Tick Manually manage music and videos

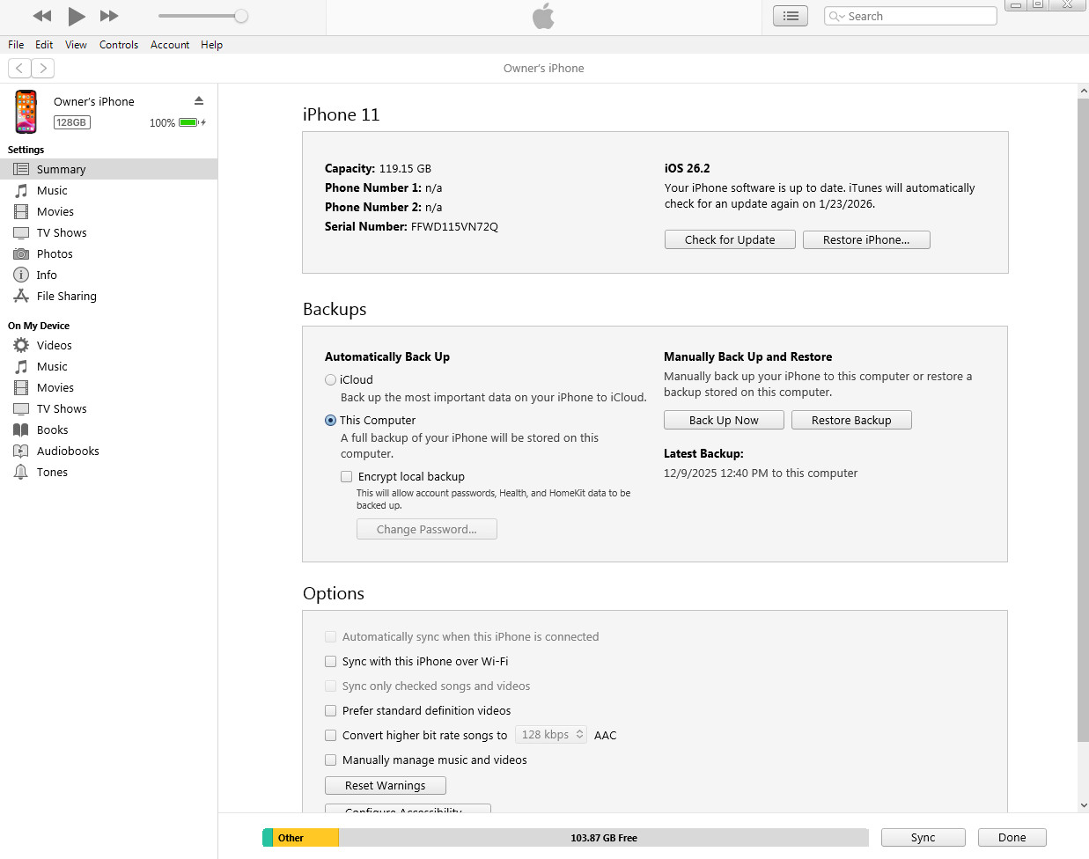330,760
